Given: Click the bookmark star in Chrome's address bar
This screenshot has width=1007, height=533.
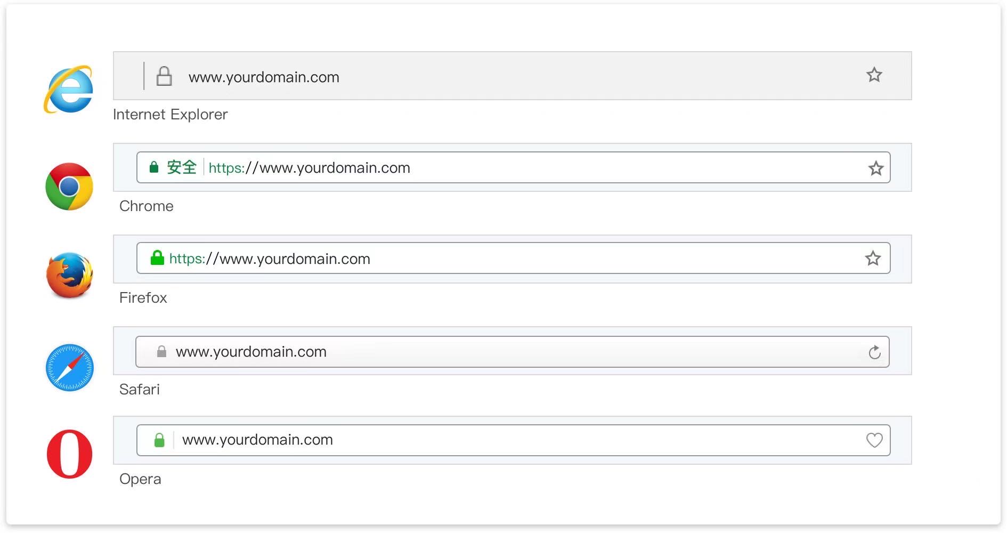Looking at the screenshot, I should pyautogui.click(x=876, y=168).
